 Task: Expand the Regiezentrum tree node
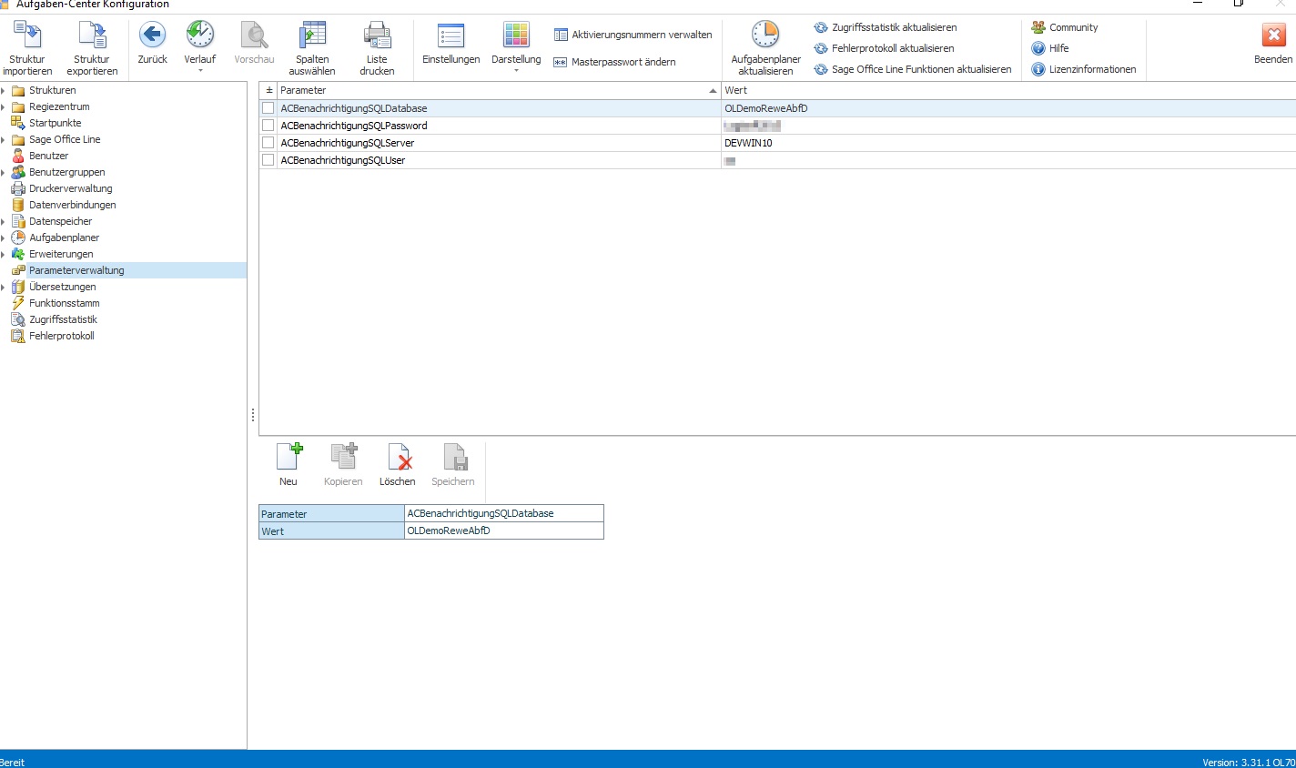pyautogui.click(x=4, y=106)
